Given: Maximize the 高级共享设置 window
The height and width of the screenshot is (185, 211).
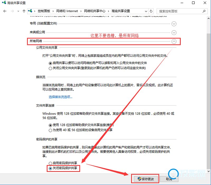Looking at the screenshot, I should [193, 3].
